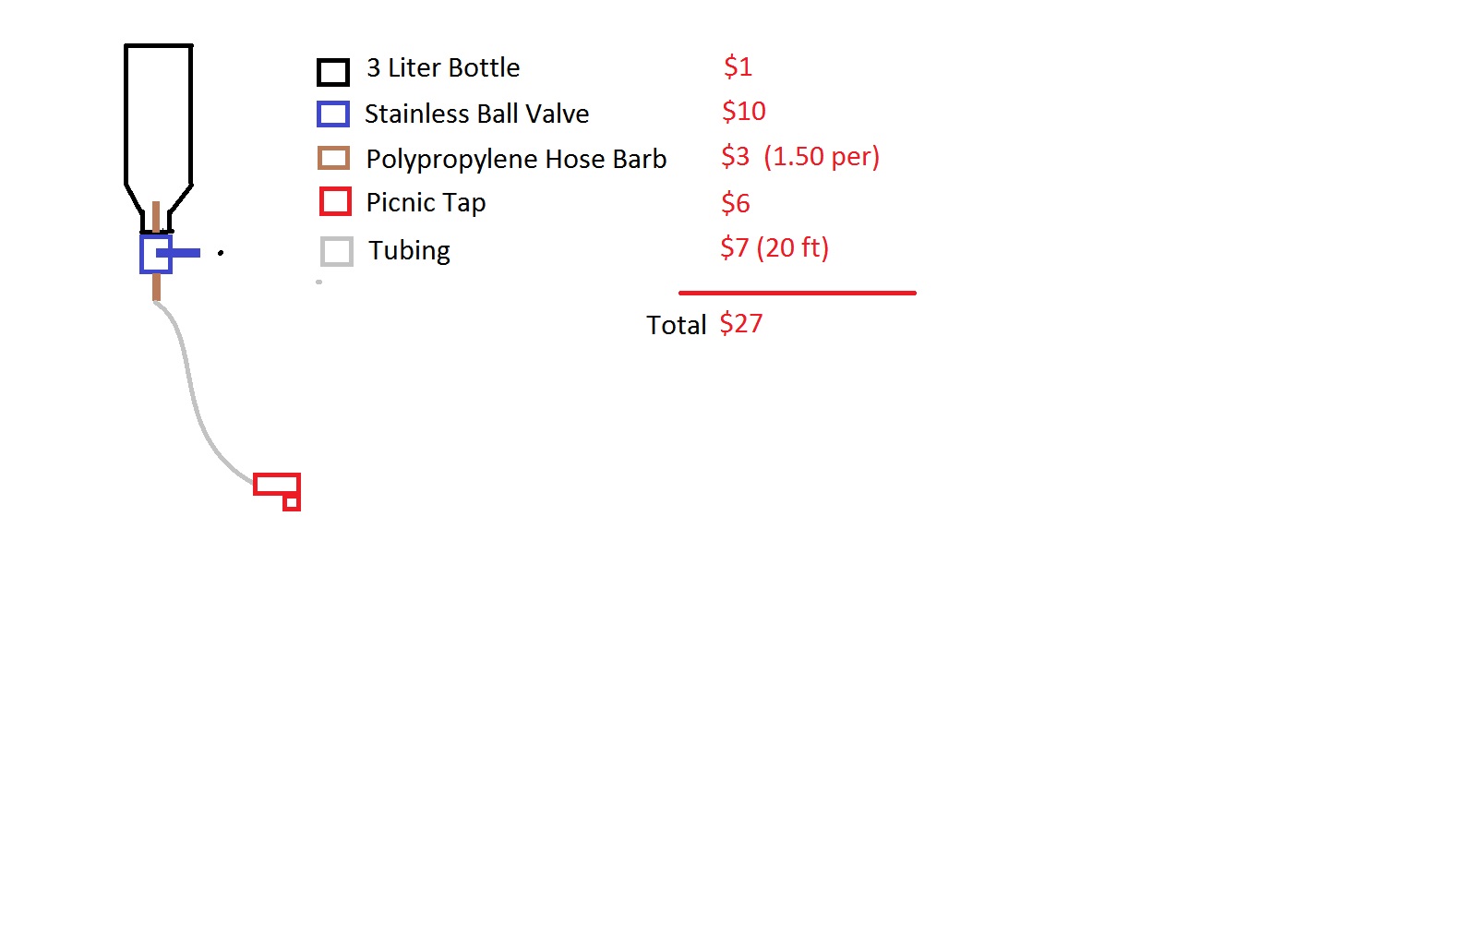Screen dimensions: 1477x925
Task: Click the '$7 (20 ft)' price text
Action: (775, 247)
